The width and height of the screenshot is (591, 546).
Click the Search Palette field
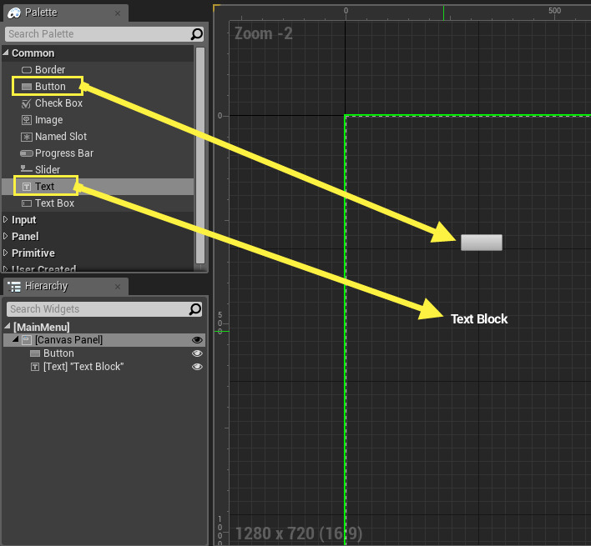click(x=96, y=34)
